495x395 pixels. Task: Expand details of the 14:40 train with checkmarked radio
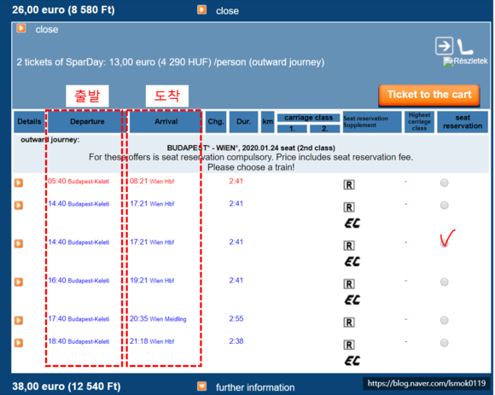point(19,243)
